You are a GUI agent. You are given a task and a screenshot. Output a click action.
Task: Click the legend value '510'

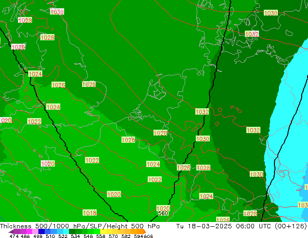[x=51, y=236]
